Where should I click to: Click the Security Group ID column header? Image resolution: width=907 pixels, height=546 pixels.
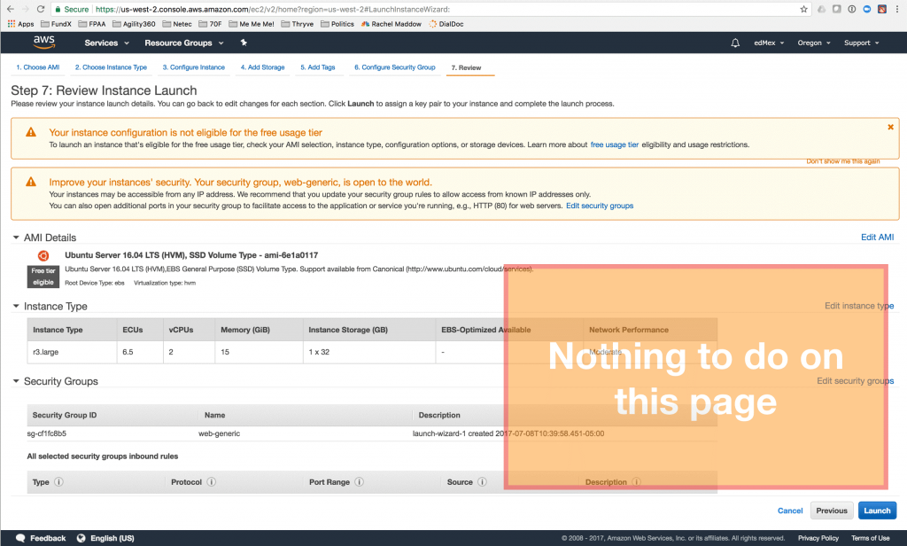(x=64, y=415)
